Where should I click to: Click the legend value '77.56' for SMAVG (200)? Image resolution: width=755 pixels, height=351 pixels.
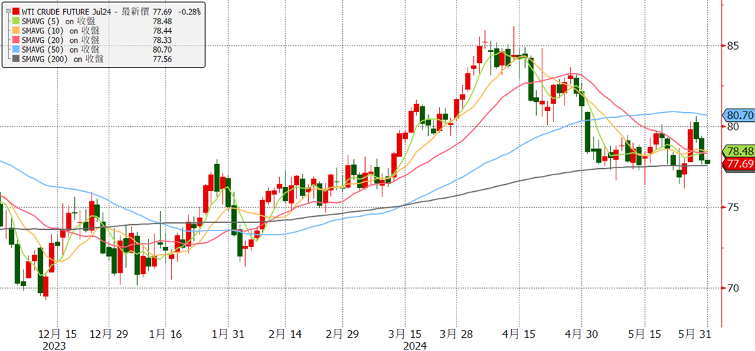pyautogui.click(x=162, y=60)
